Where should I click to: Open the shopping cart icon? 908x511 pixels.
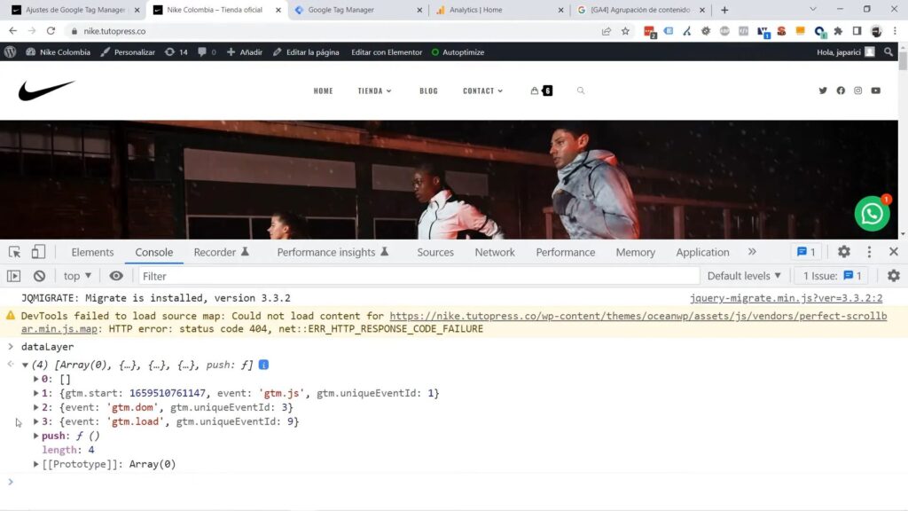(542, 90)
